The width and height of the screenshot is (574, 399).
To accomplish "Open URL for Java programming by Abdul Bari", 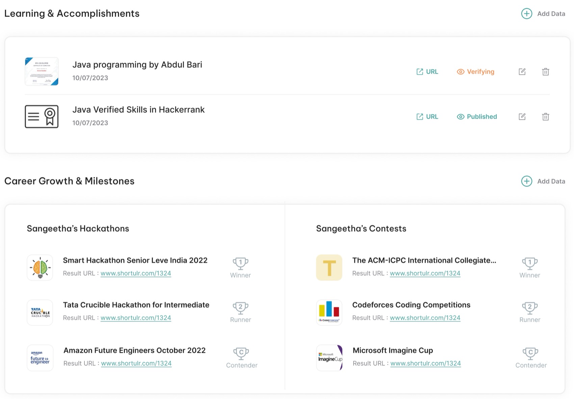I will click(427, 72).
